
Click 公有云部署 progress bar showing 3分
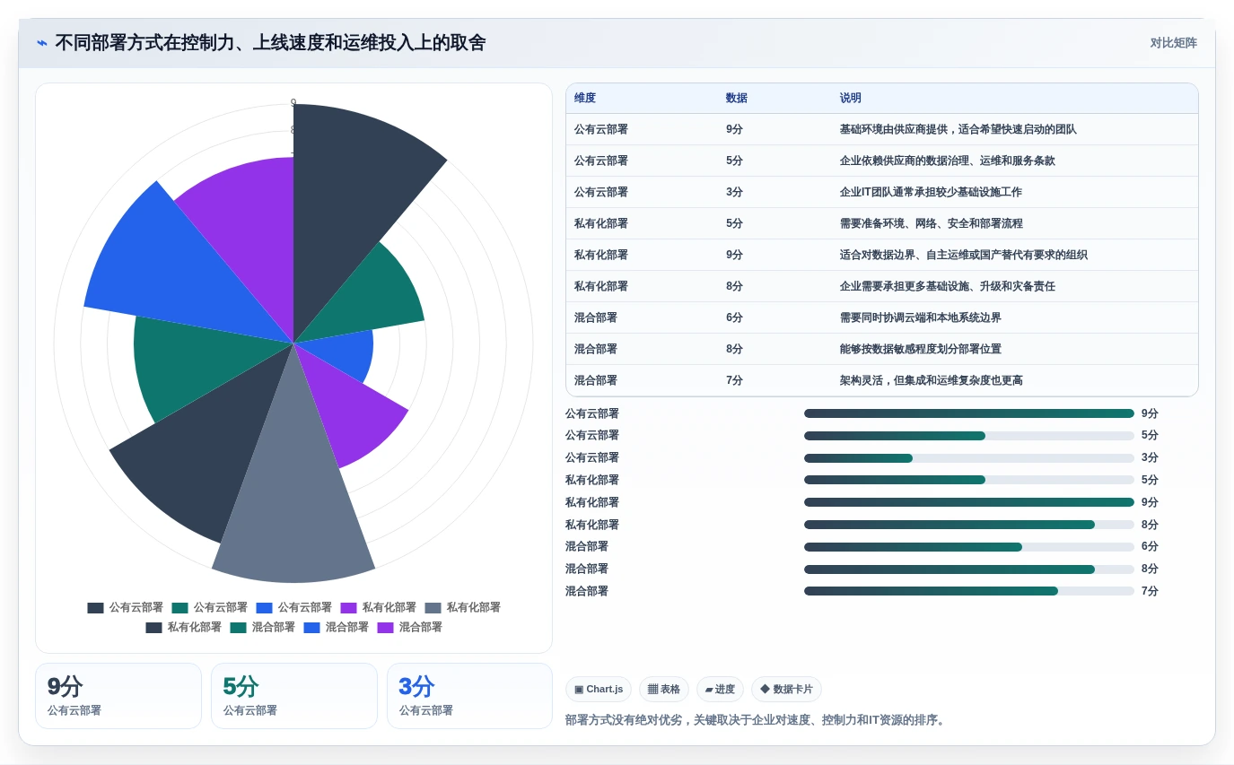(969, 458)
